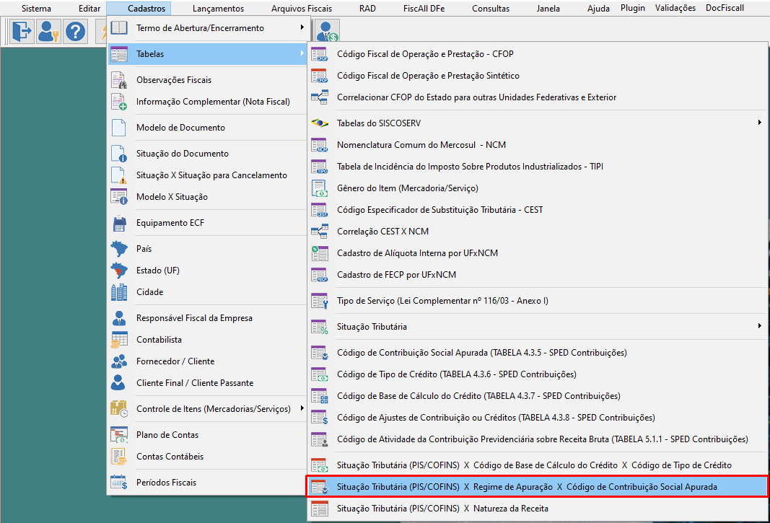Select Tabela de Incidência TIPI entry
Viewport: 770px width, 523px height.
(537, 167)
